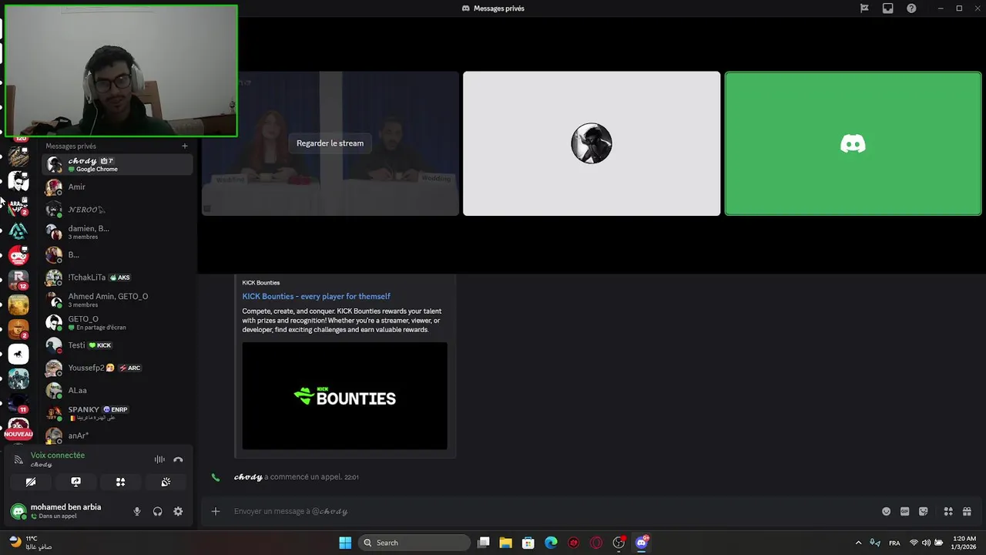Open user settings gear
The height and width of the screenshot is (555, 986).
point(178,511)
